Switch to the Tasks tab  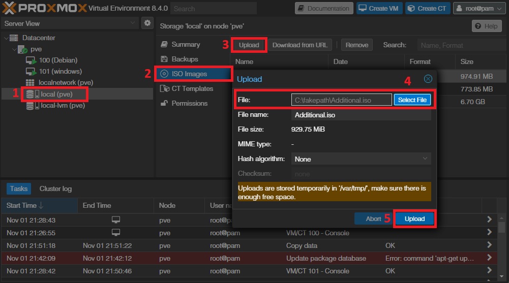pos(19,188)
